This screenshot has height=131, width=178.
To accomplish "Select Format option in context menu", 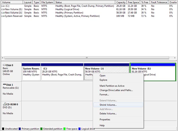I will click(x=104, y=95).
